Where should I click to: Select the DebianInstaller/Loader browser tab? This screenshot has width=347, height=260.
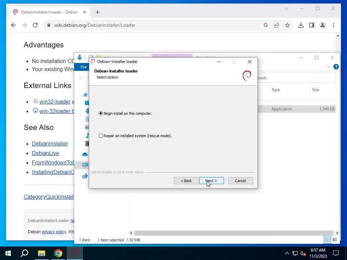pos(49,12)
